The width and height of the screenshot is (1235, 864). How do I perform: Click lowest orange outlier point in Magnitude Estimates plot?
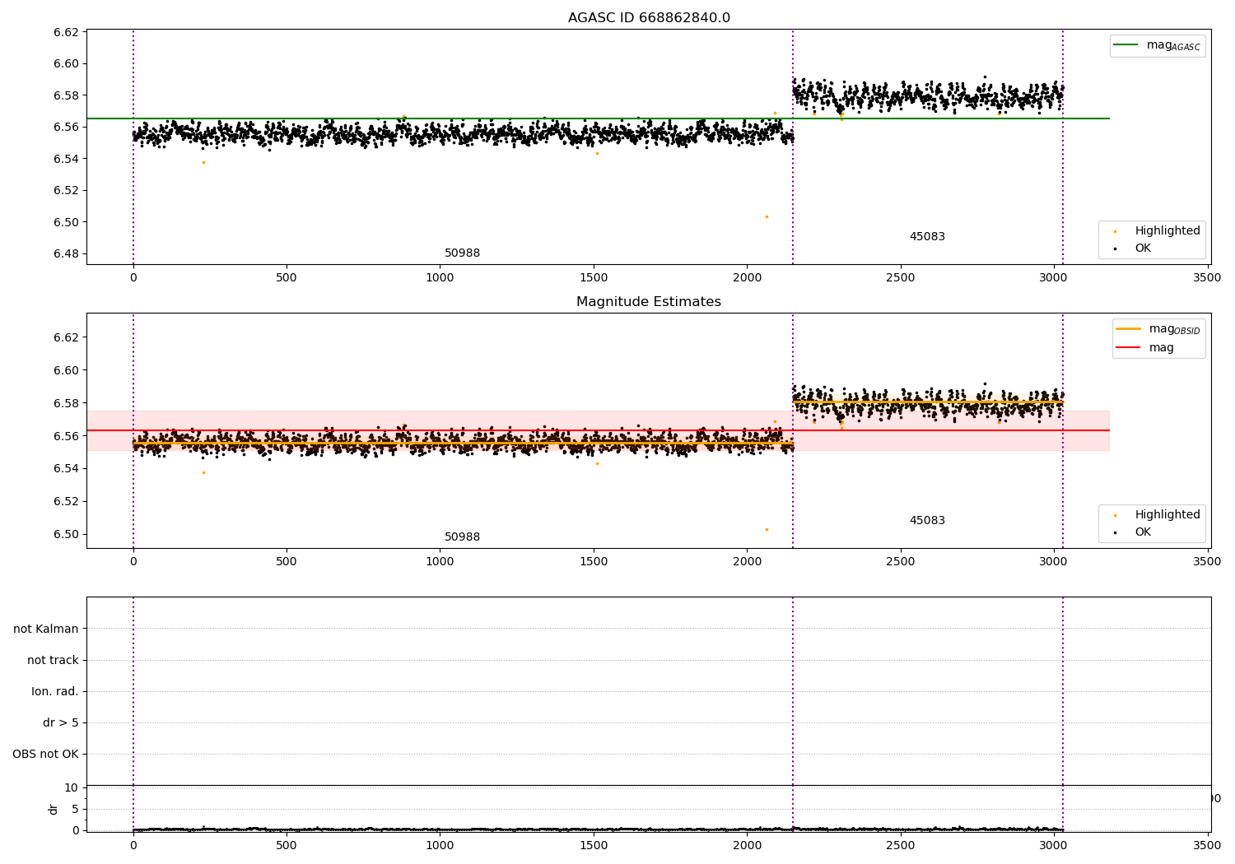(767, 529)
